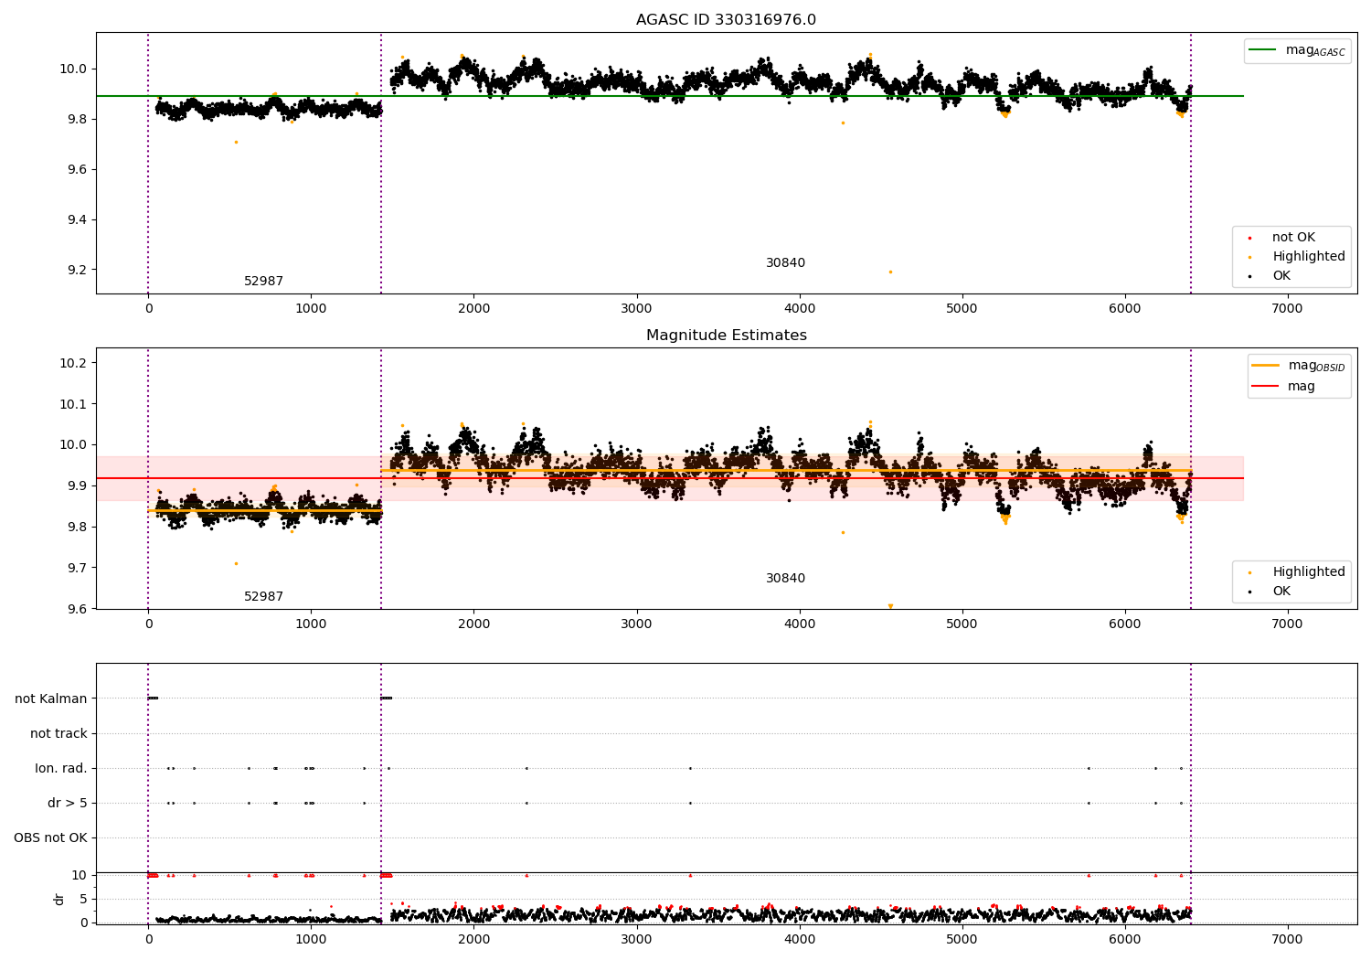Viewport: 1371px width, 960px height.
Task: Click obsid label 52987 in middle plot
Action: 263,597
